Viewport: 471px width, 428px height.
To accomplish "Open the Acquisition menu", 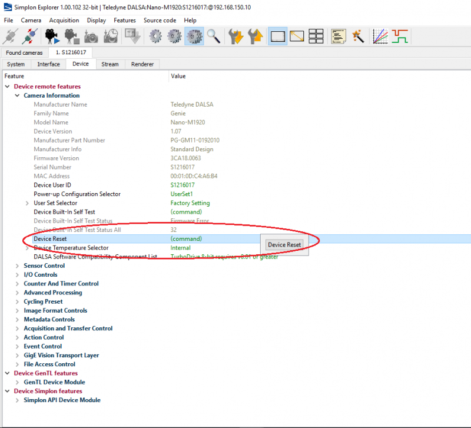I will coord(64,21).
